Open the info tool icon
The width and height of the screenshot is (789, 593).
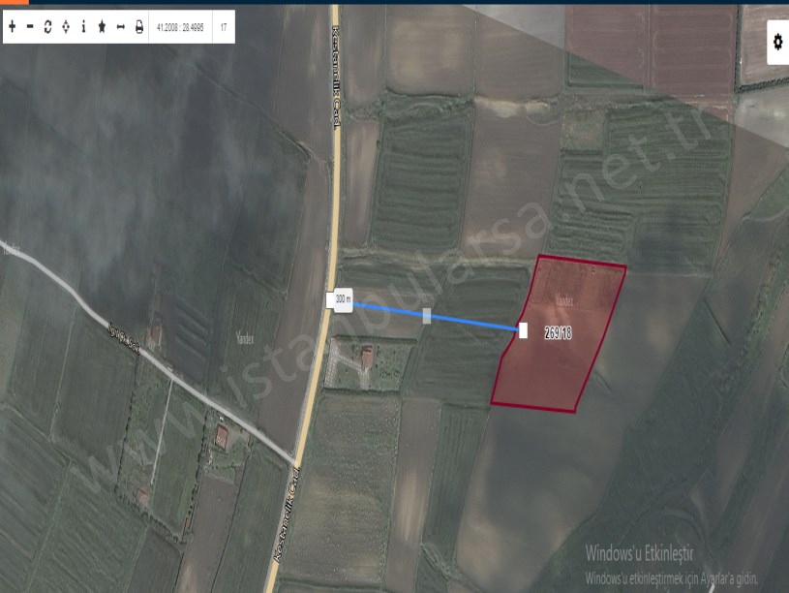[x=83, y=27]
